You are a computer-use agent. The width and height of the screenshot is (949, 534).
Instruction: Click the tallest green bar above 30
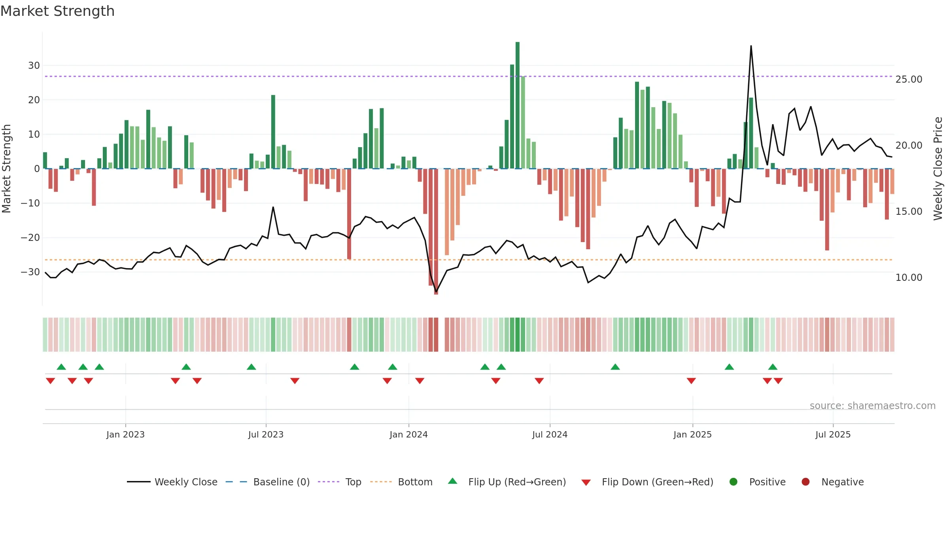(x=518, y=105)
